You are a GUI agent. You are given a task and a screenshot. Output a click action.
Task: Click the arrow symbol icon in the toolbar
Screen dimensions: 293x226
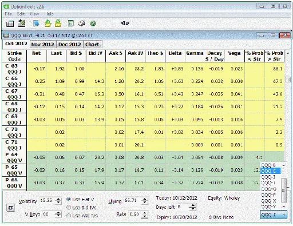point(125,23)
